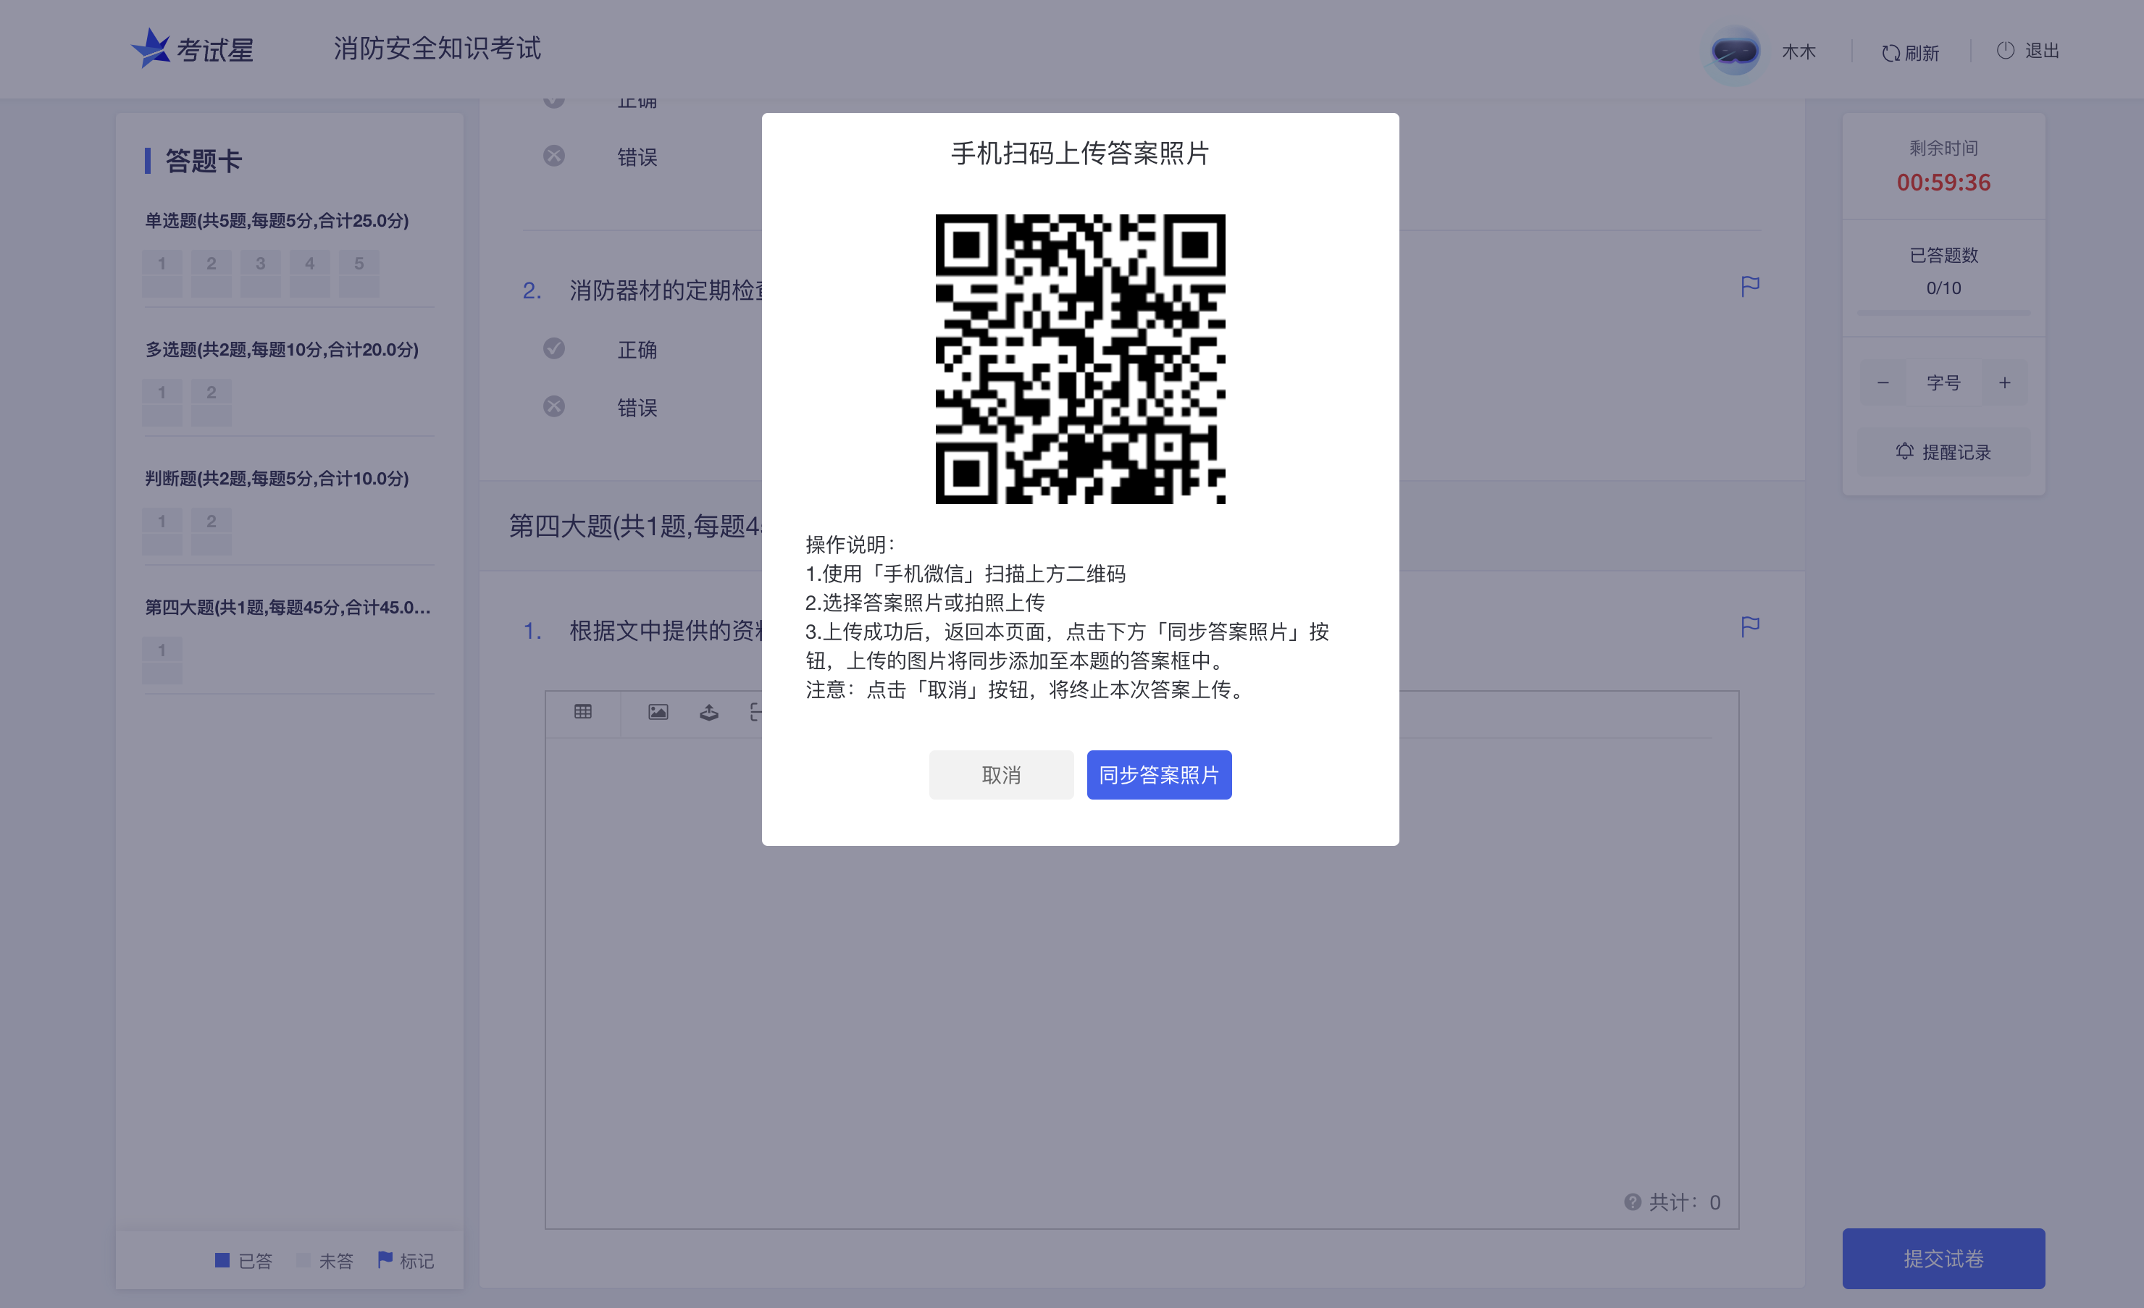Select 错误 option above question 2

click(554, 156)
